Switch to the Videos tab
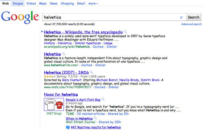Image resolution: width=203 pixels, height=134 pixels. (x=31, y=4)
